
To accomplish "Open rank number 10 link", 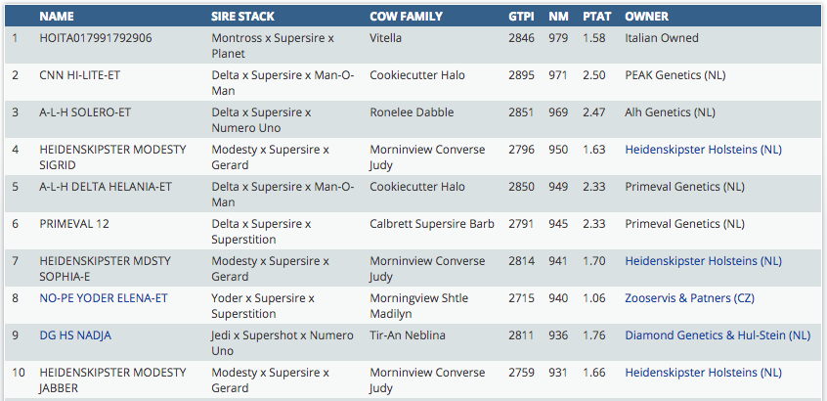I will 18,373.
